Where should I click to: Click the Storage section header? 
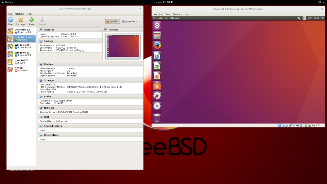[91, 80]
